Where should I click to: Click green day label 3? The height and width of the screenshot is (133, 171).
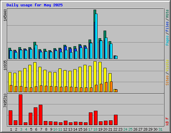(21, 129)
